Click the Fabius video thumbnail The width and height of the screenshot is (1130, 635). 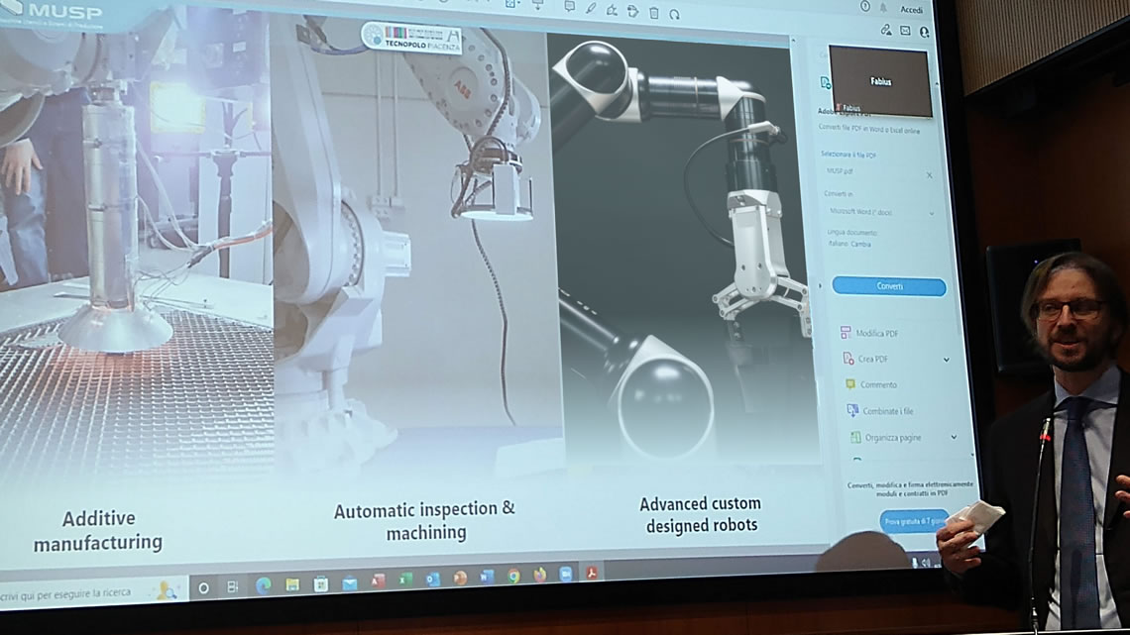pos(880,80)
